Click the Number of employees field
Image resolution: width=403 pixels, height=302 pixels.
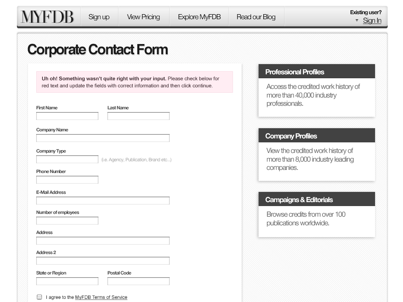(67, 221)
